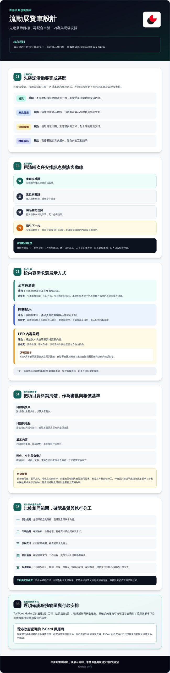The image size is (170, 673).
Task: Click the 02 section number badge
Action: click(x=17, y=166)
